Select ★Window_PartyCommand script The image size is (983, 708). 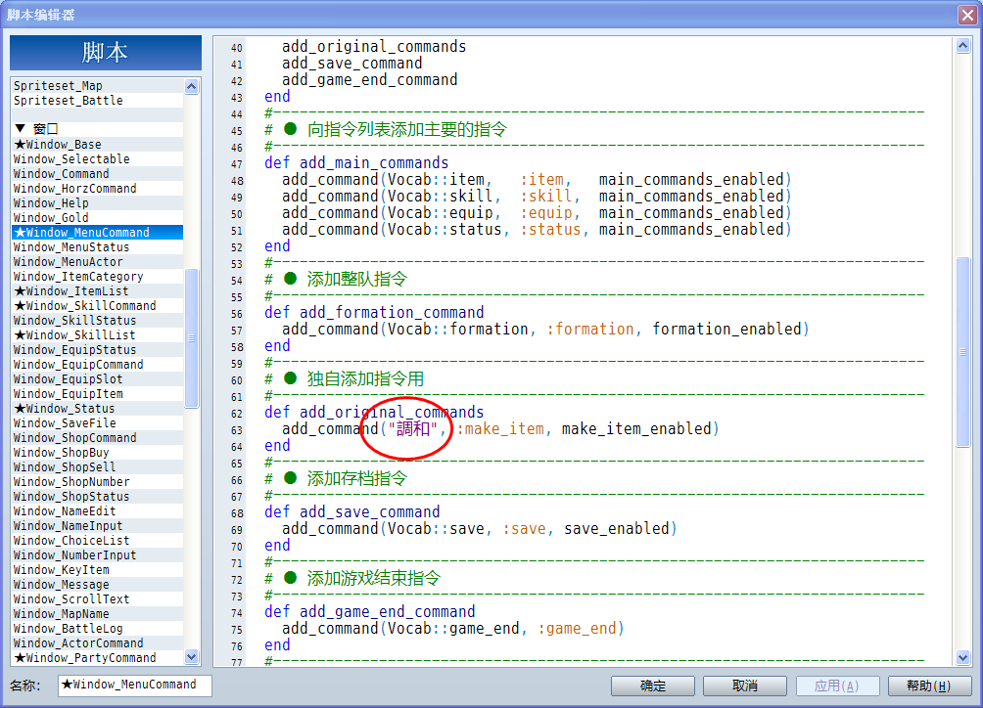98,658
